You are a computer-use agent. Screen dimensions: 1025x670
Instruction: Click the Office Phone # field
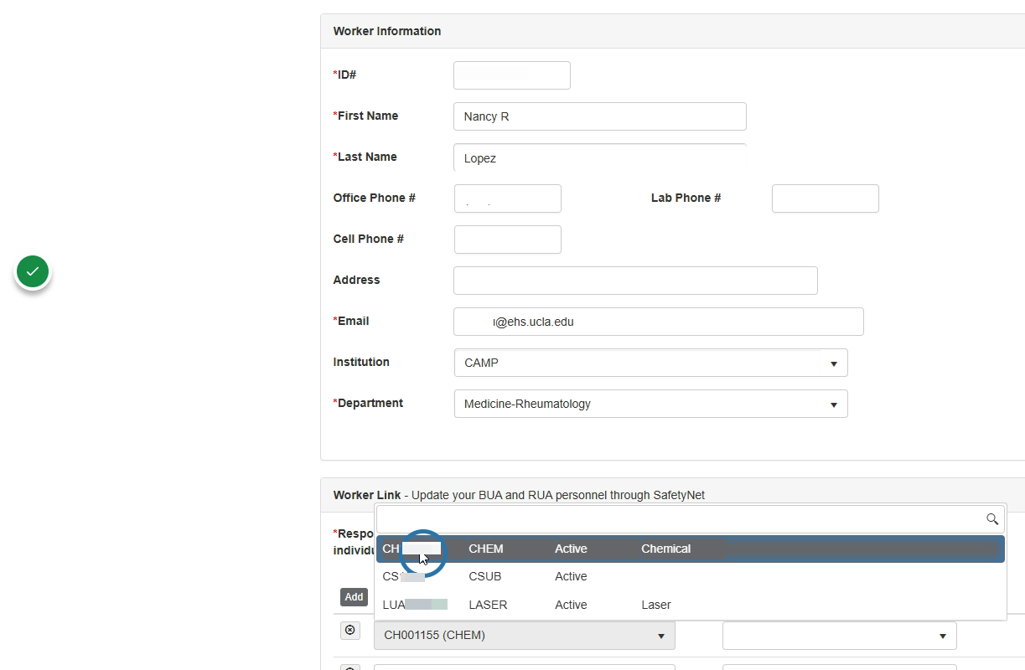tap(508, 198)
